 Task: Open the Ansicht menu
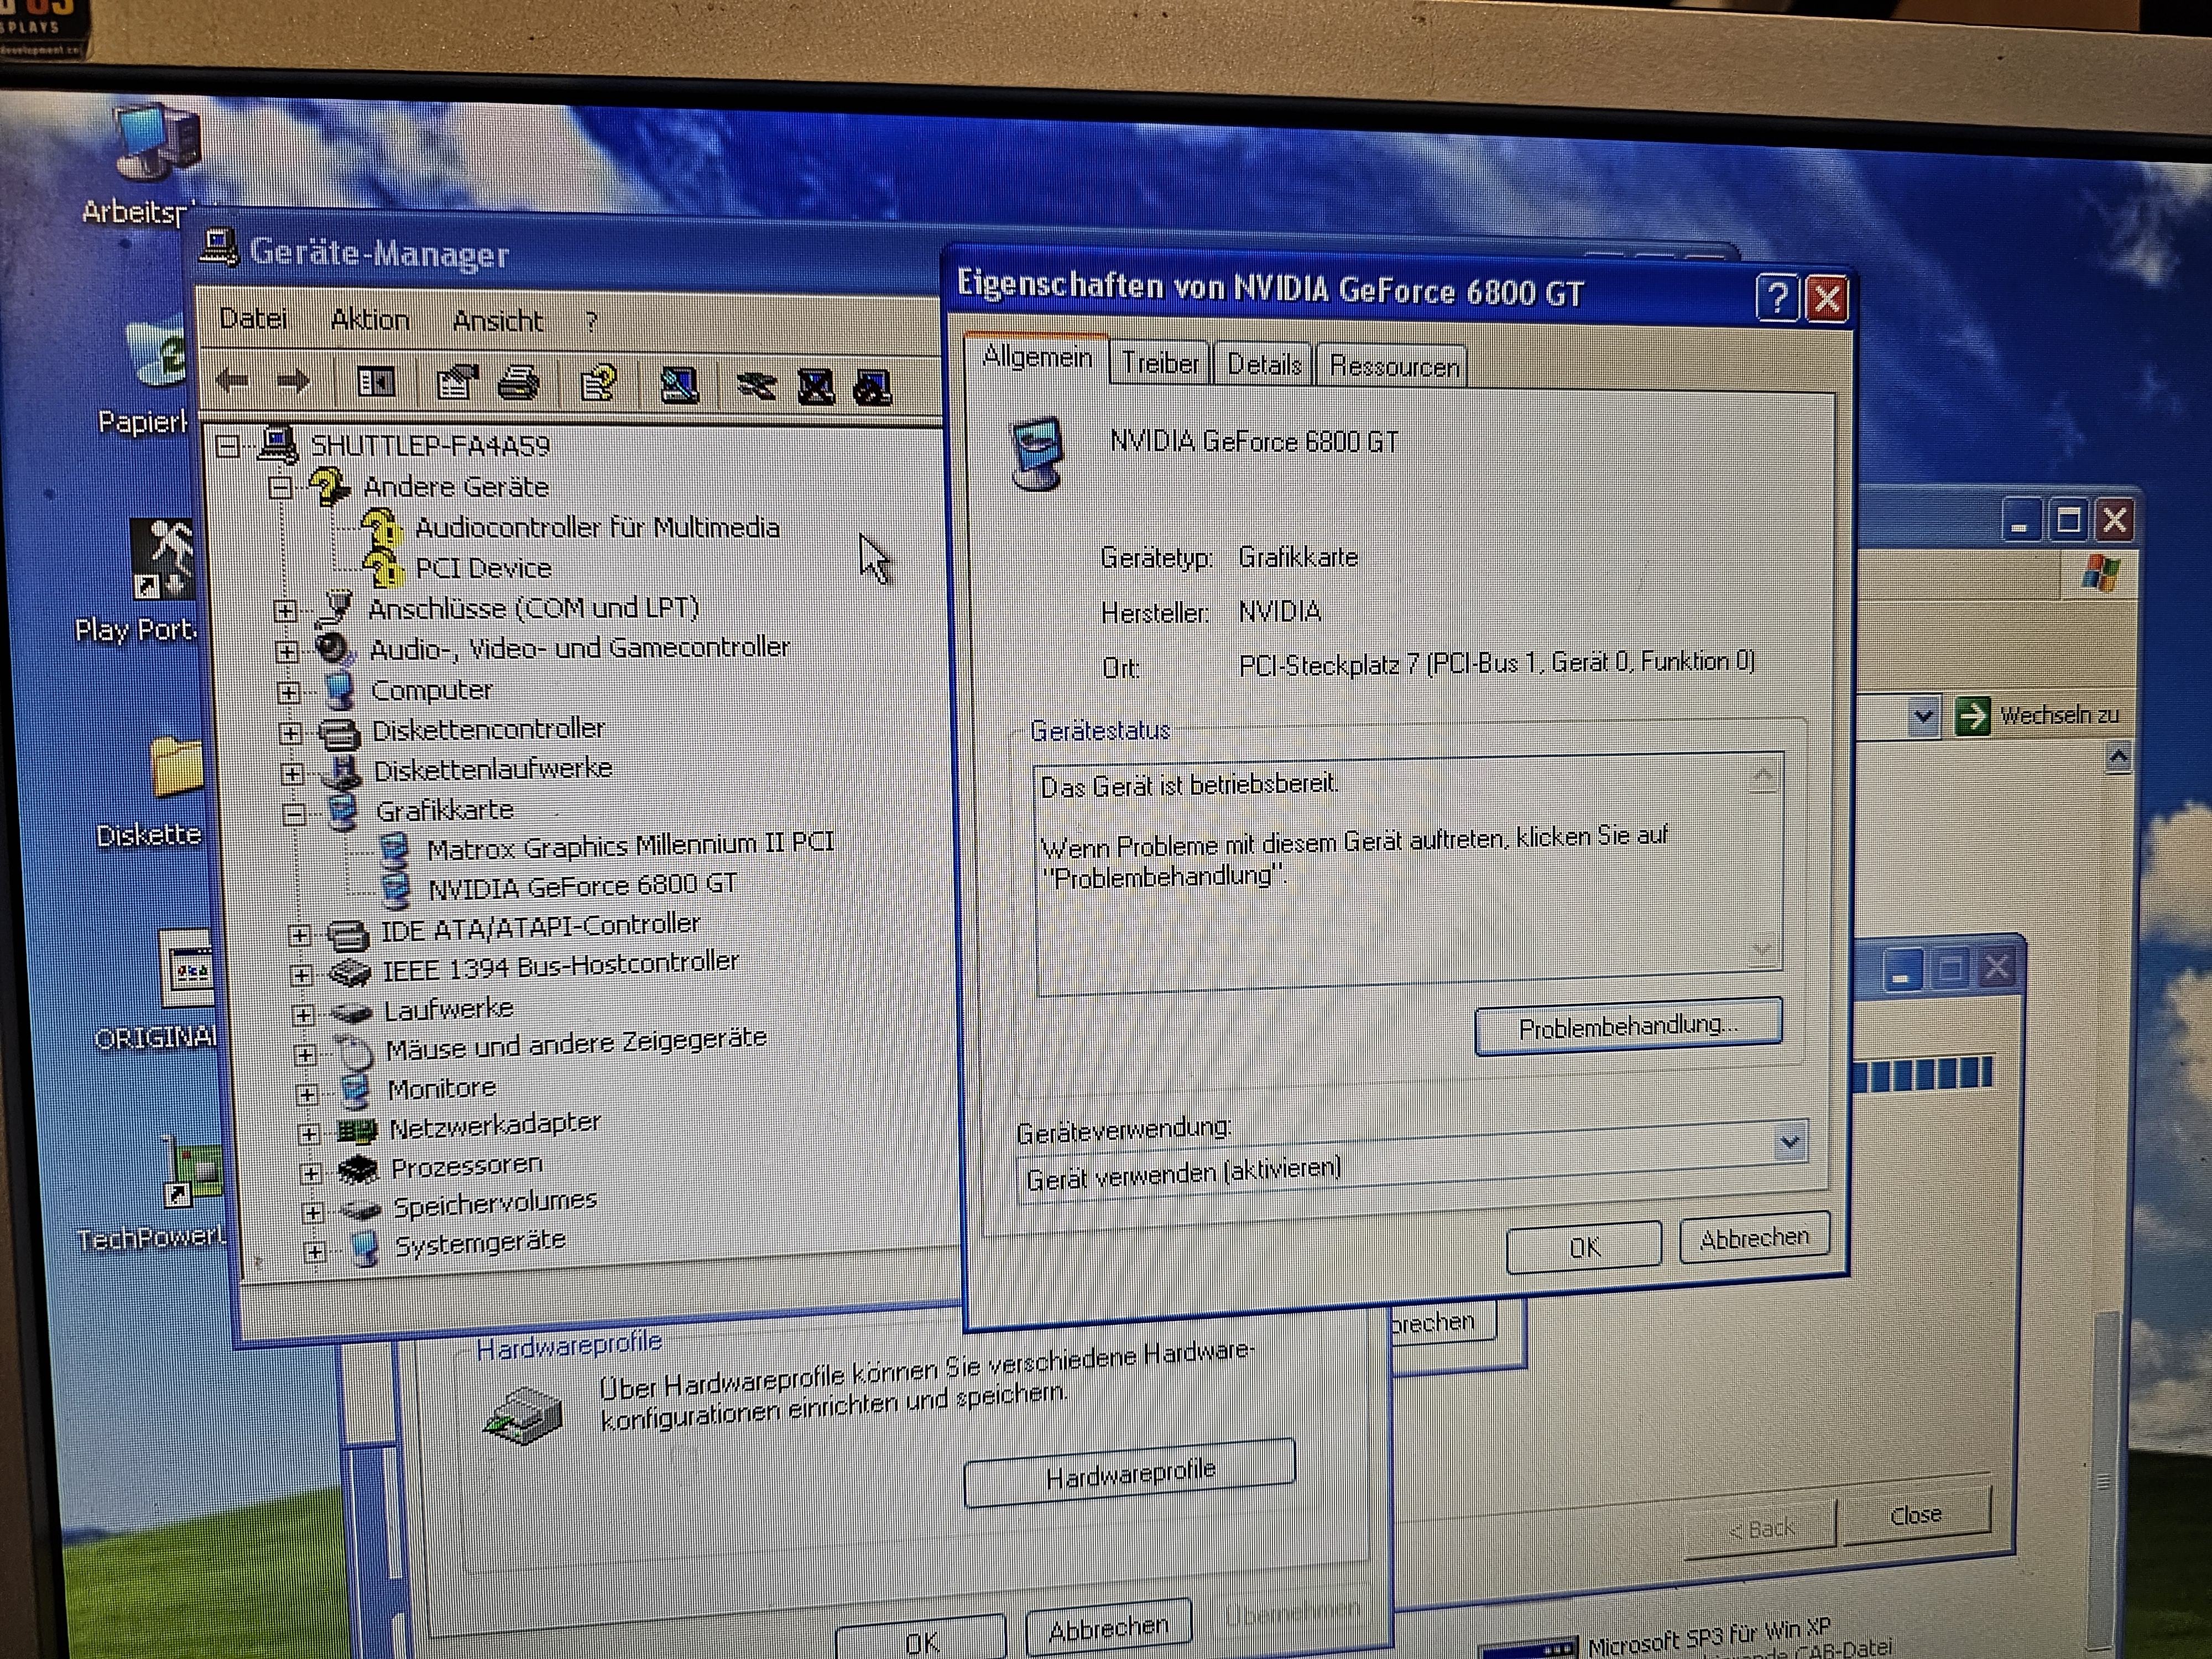tap(497, 321)
